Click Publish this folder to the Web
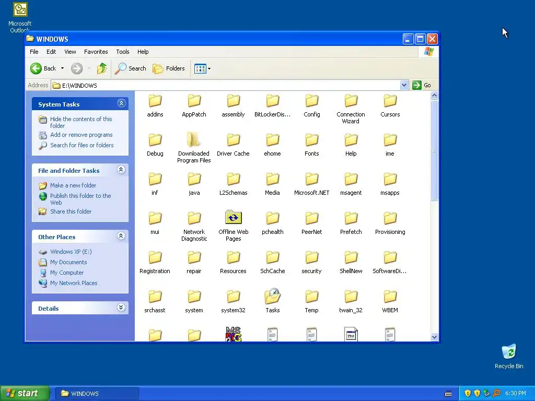 [x=80, y=199]
